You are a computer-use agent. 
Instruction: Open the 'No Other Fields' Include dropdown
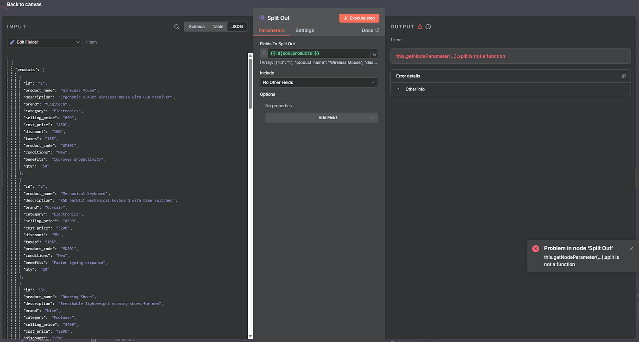coord(319,82)
